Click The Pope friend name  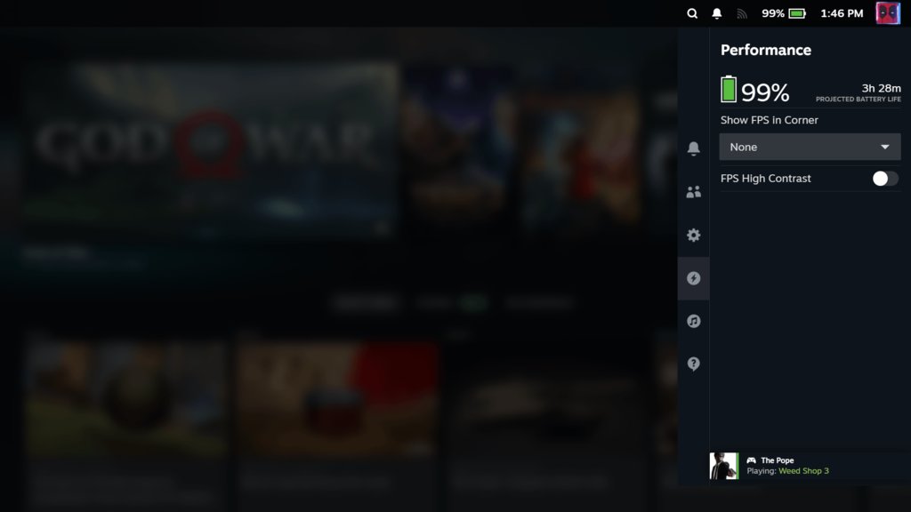point(778,460)
